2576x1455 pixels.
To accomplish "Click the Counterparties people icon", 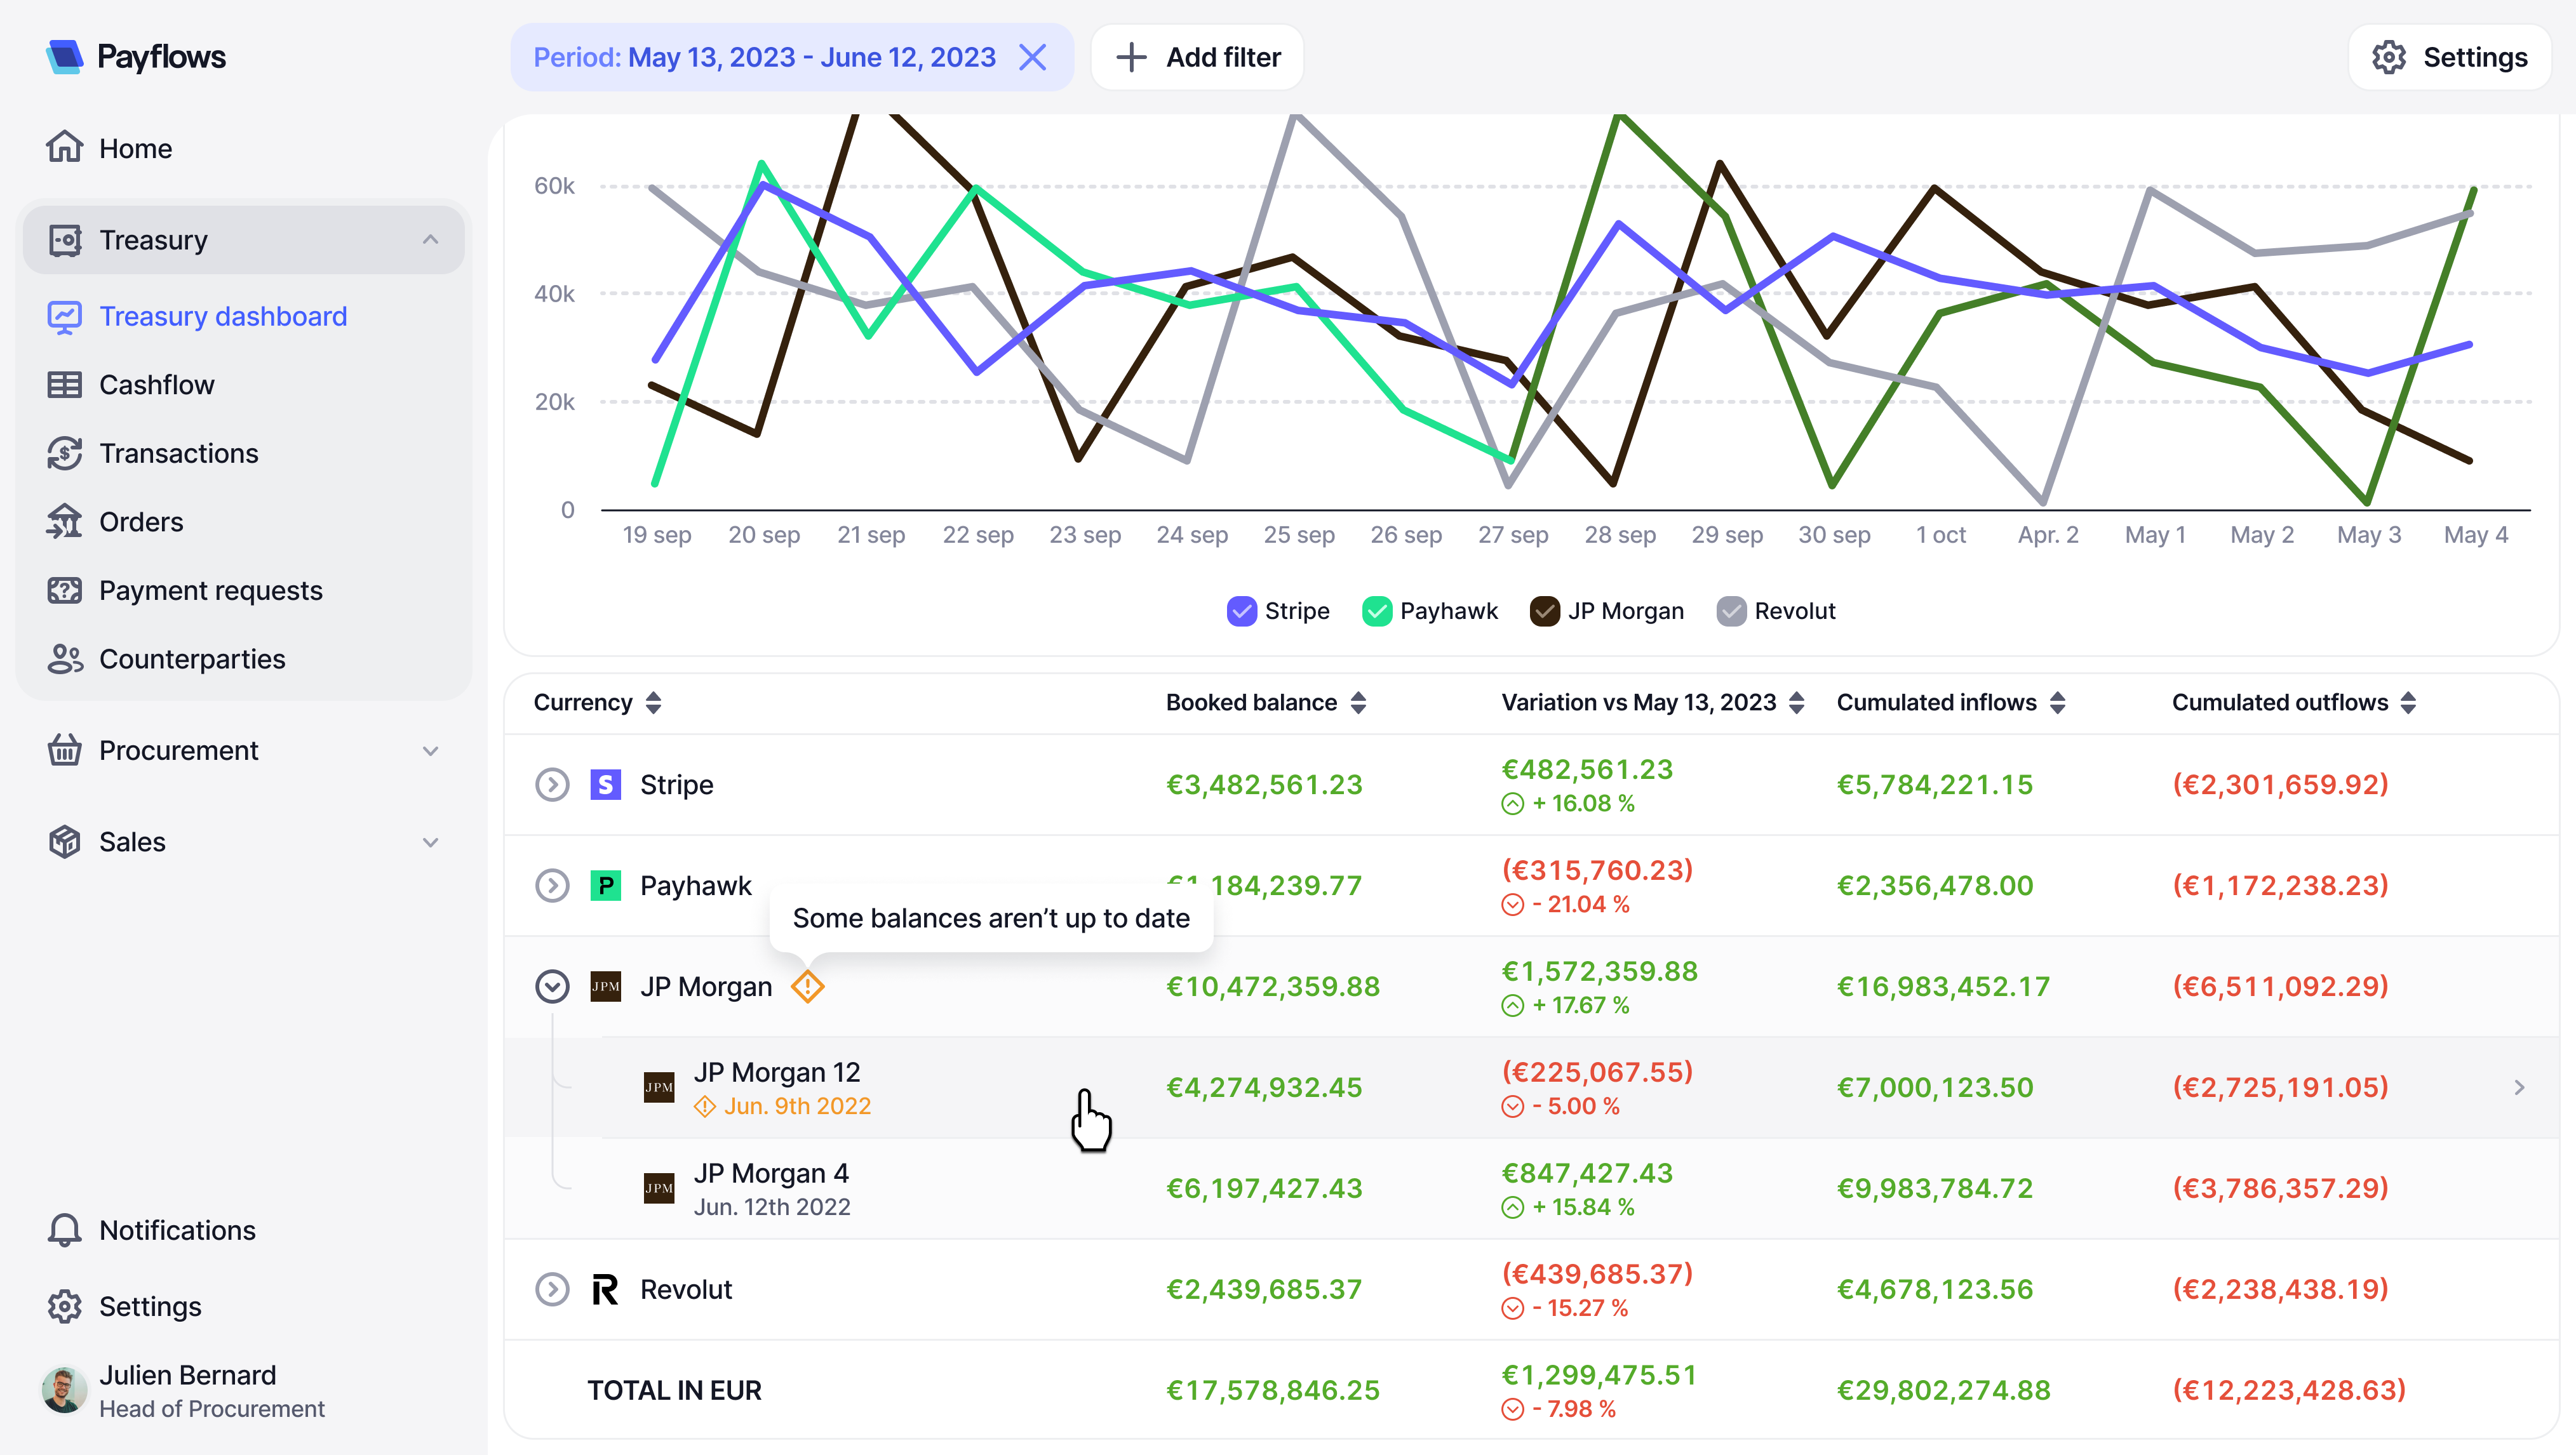I will [x=65, y=660].
